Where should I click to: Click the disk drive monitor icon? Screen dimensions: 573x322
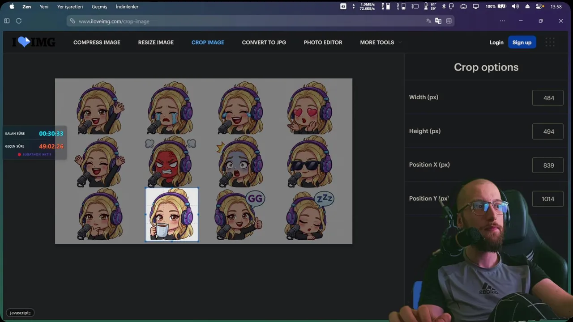(x=415, y=6)
